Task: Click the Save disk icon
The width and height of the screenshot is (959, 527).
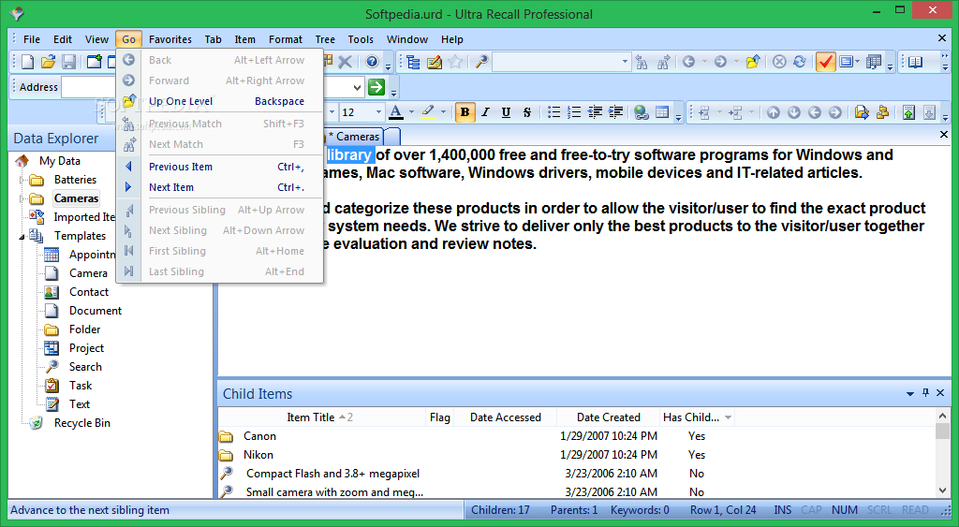Action: pyautogui.click(x=68, y=62)
